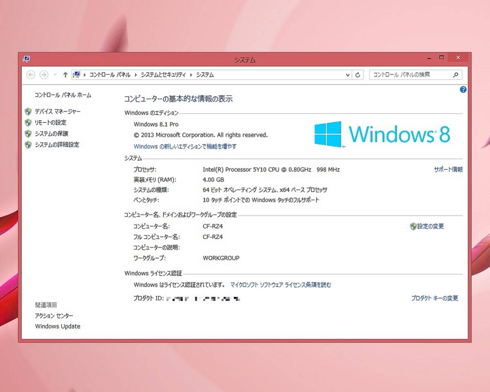The width and height of the screenshot is (490, 392).
Task: Open the recent locations dropdown arrow
Action: (x=55, y=75)
